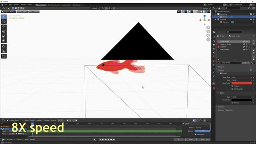Activate the Select Box tool

(4, 17)
